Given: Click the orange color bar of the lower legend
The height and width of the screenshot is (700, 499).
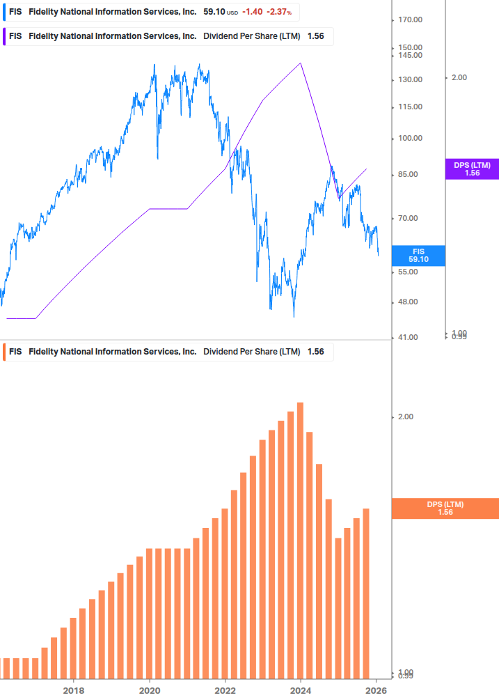Looking at the screenshot, I should click(4, 352).
